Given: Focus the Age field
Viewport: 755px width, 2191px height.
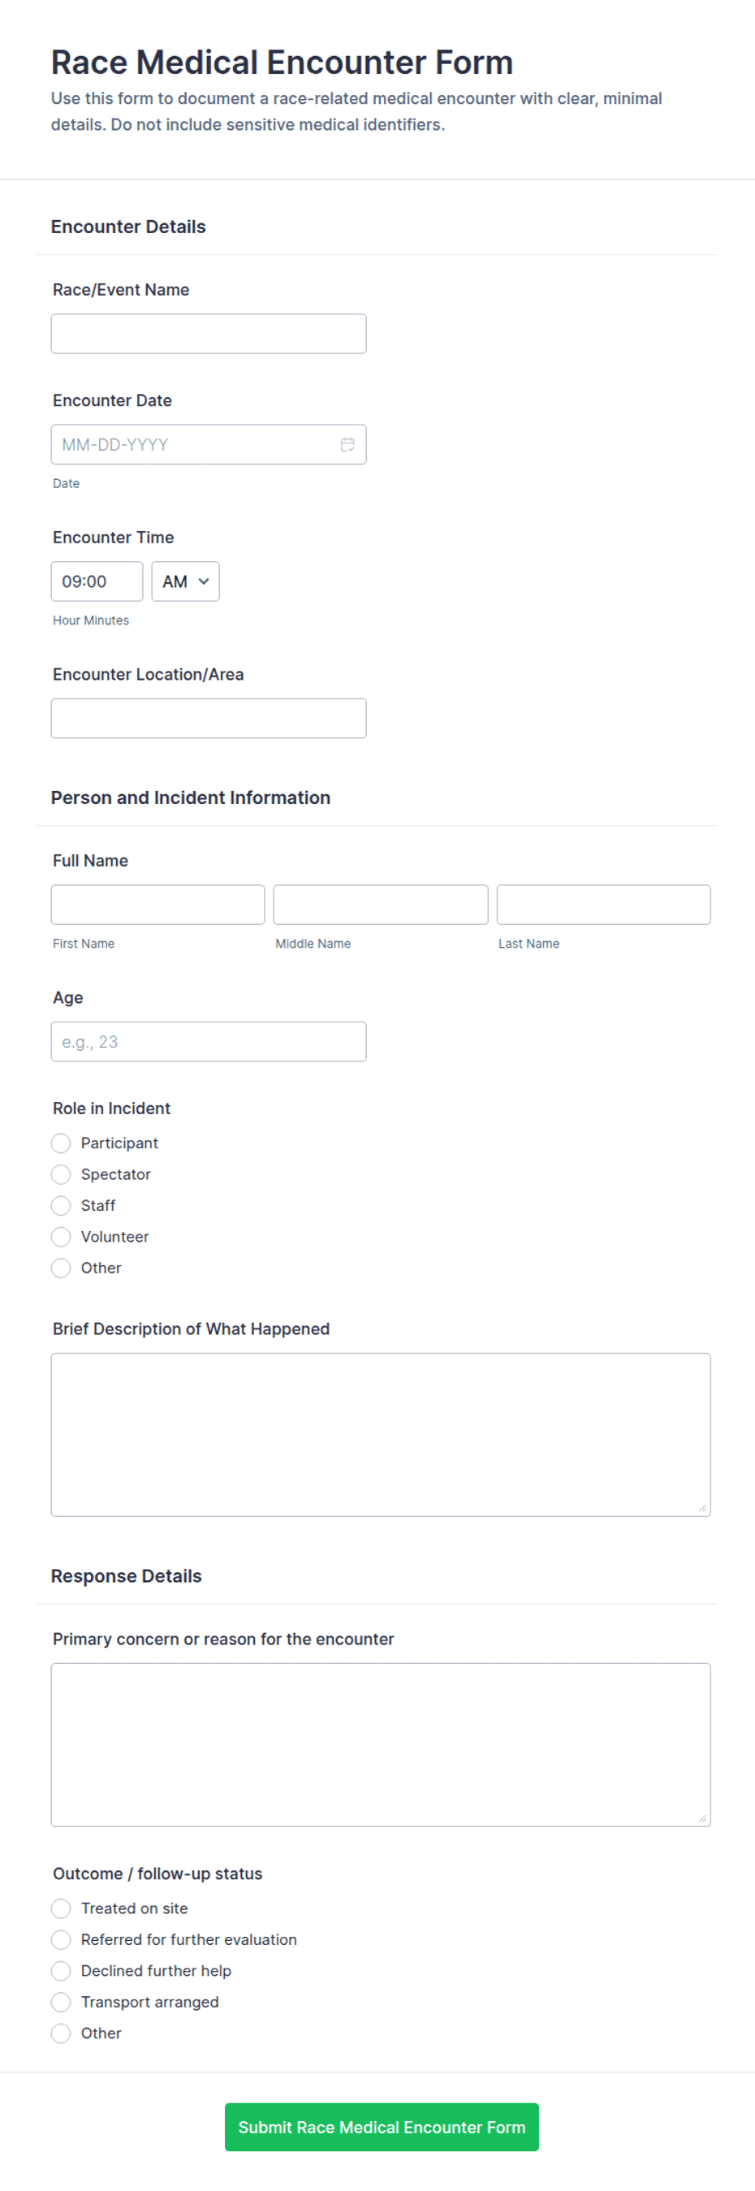Looking at the screenshot, I should (209, 1042).
